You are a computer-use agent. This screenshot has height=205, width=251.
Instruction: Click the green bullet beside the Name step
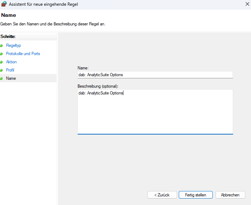(1, 79)
